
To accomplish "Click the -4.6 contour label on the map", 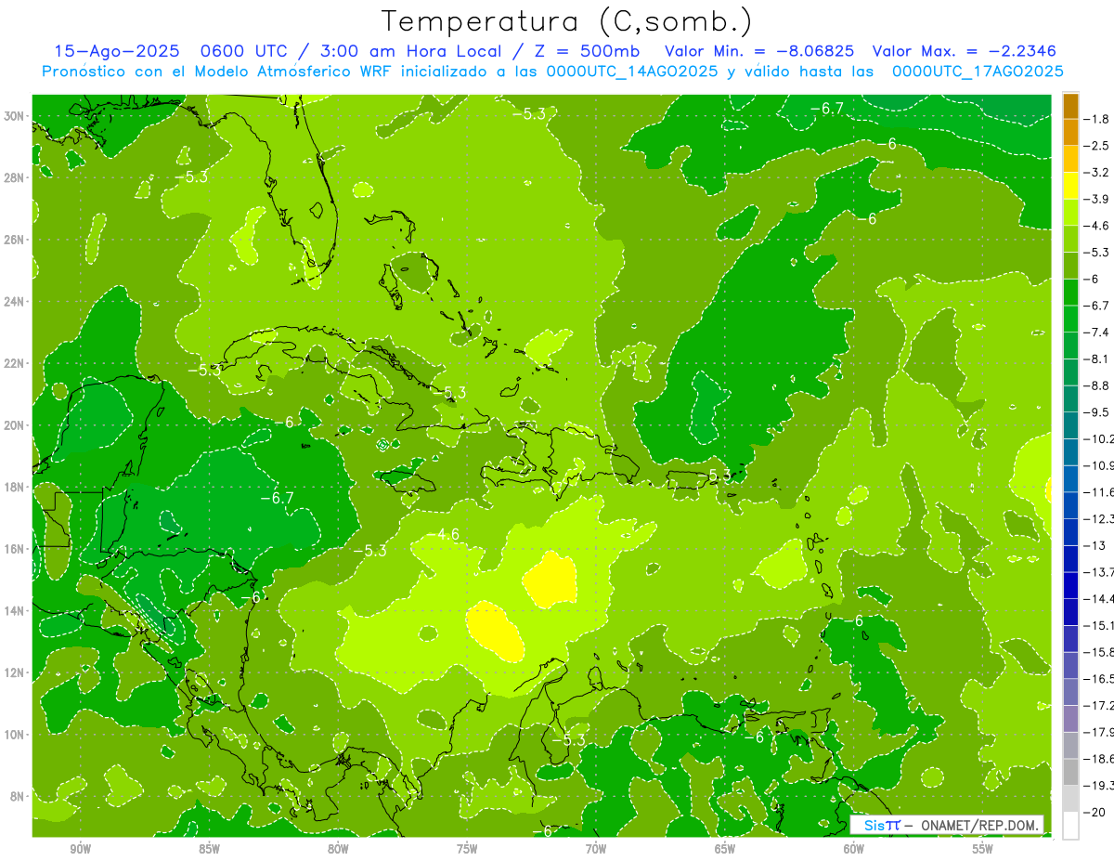I will pos(448,534).
